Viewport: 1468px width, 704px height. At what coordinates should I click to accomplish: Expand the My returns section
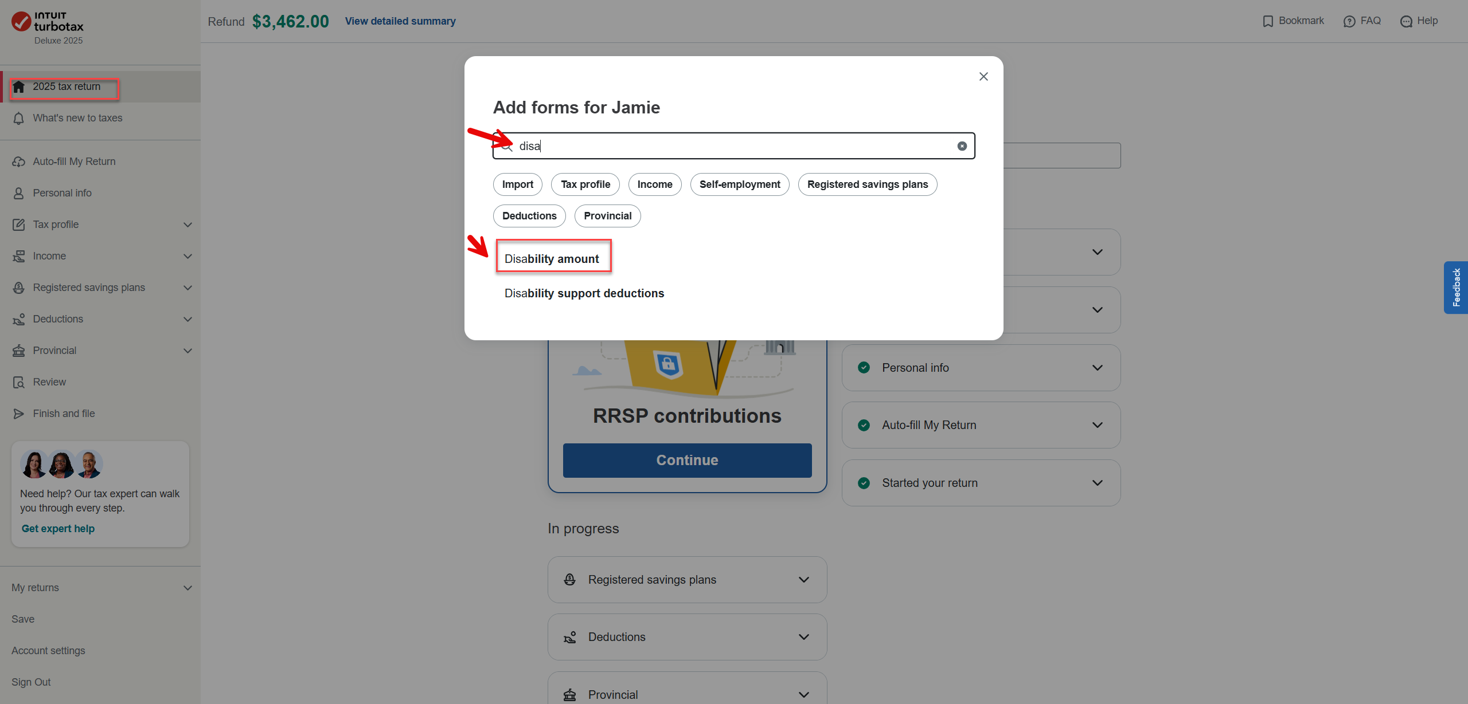pyautogui.click(x=188, y=588)
